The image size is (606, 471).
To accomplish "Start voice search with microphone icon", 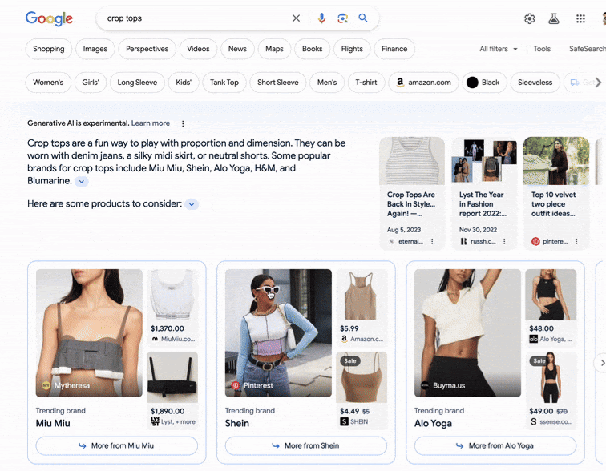I will pyautogui.click(x=321, y=18).
